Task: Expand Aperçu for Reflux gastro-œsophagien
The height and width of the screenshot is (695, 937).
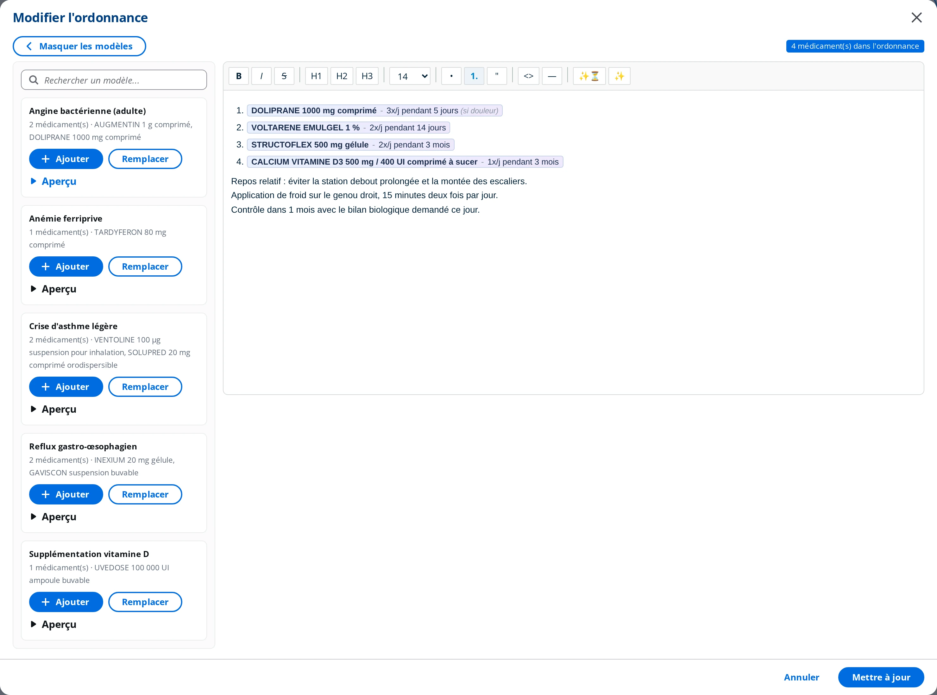Action: tap(53, 517)
